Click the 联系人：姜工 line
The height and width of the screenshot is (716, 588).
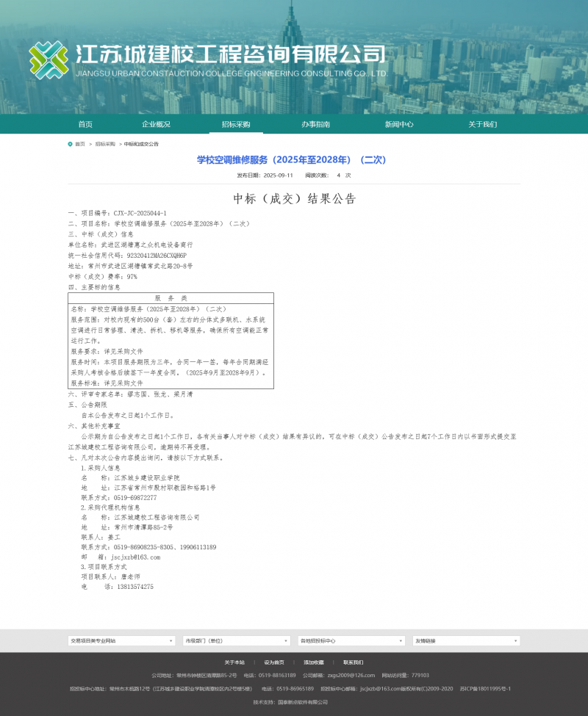(101, 538)
